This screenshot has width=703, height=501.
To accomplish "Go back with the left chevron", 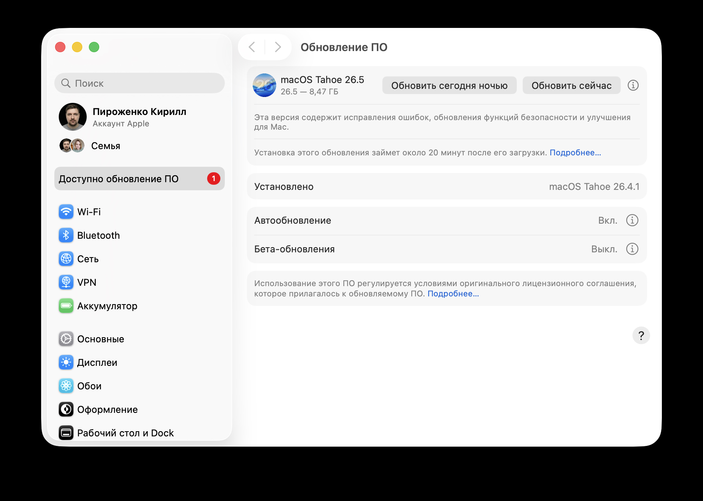I will point(252,47).
